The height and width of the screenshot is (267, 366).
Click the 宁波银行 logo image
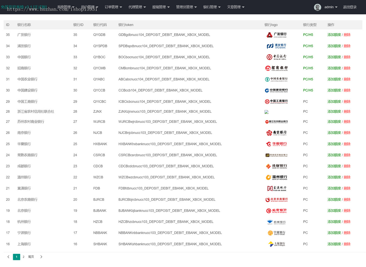click(276, 233)
